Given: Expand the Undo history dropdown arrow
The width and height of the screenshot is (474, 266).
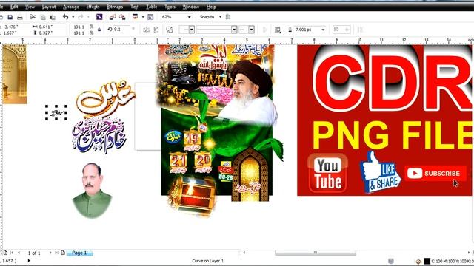Looking at the screenshot, I should 73,17.
